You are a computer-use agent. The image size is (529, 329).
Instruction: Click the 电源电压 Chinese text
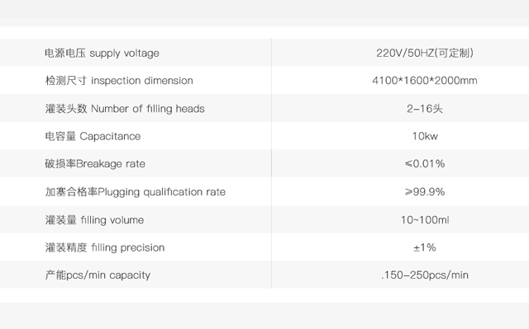coord(65,53)
